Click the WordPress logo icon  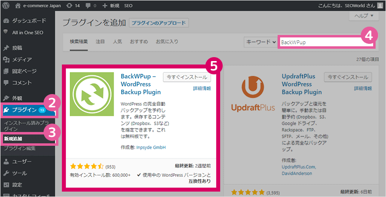tap(5, 5)
